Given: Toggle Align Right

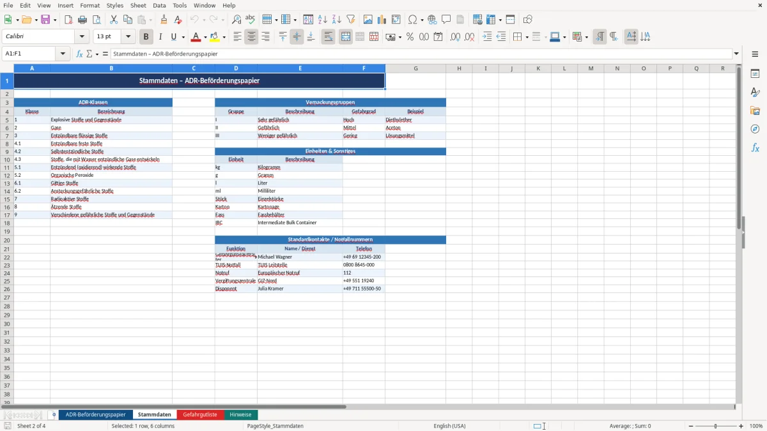Looking at the screenshot, I should pyautogui.click(x=265, y=37).
